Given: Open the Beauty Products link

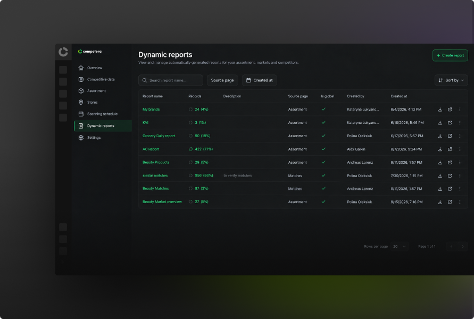Looking at the screenshot, I should (156, 163).
